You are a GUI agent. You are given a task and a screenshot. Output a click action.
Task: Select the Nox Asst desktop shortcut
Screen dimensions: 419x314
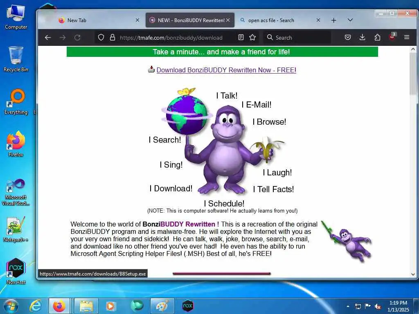pyautogui.click(x=16, y=271)
